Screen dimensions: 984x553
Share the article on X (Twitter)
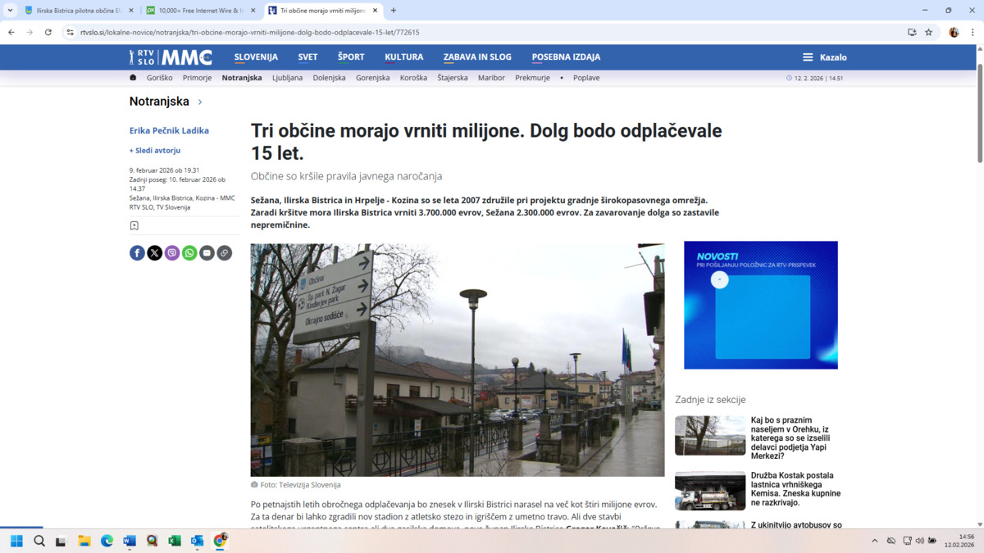154,253
